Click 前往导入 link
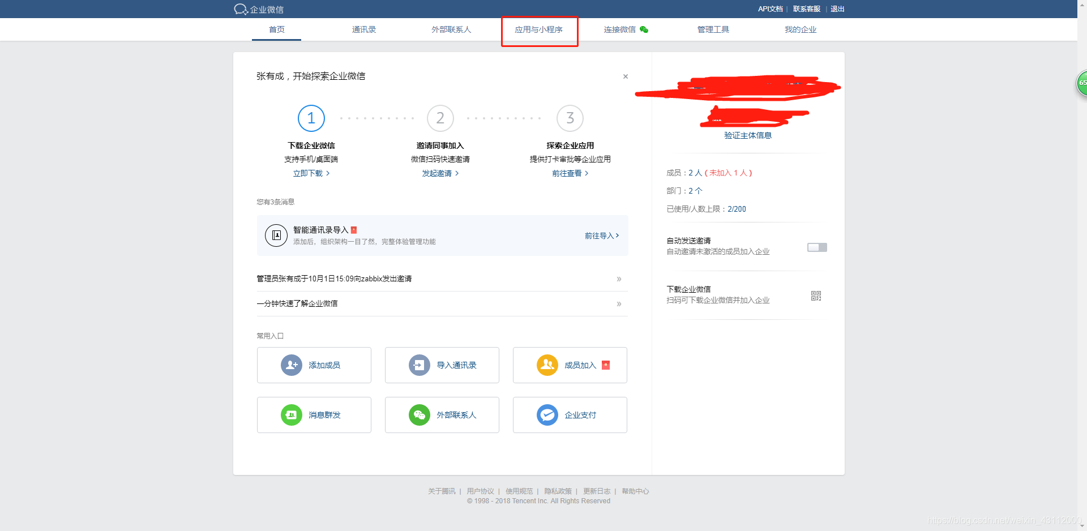Viewport: 1087px width, 531px height. [x=602, y=235]
